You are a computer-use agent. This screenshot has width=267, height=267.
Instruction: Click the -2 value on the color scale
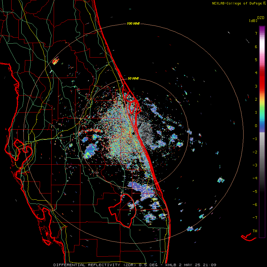pos(255,152)
